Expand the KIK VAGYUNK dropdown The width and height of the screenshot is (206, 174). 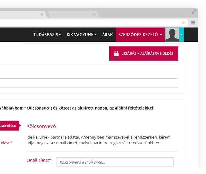[x=81, y=35]
